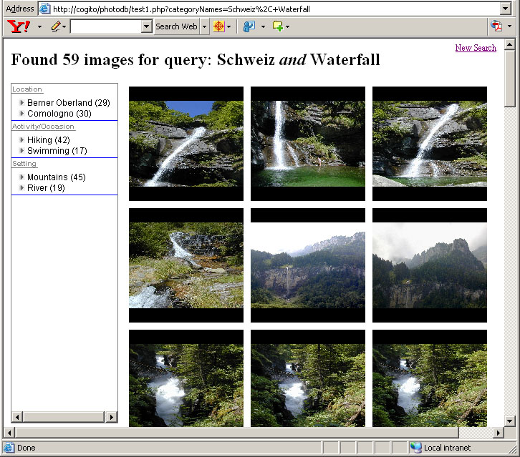Follow the New Search link
The height and width of the screenshot is (457, 520).
[476, 48]
